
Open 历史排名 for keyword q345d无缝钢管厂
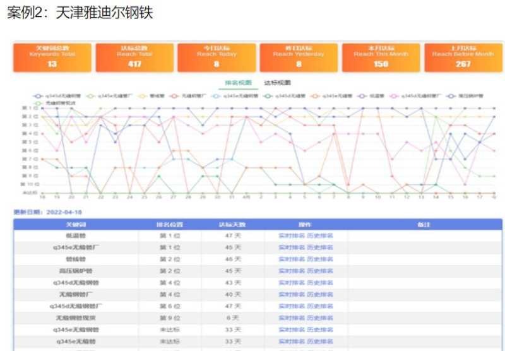(x=320, y=306)
